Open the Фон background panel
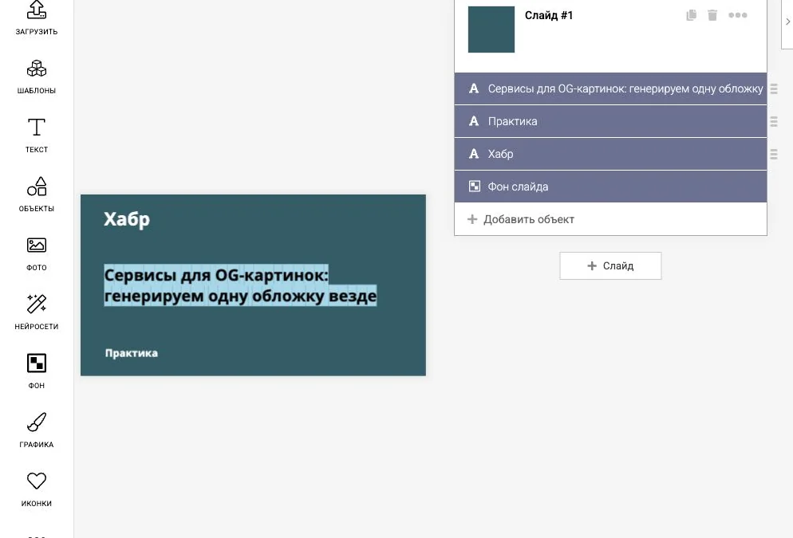 point(37,371)
